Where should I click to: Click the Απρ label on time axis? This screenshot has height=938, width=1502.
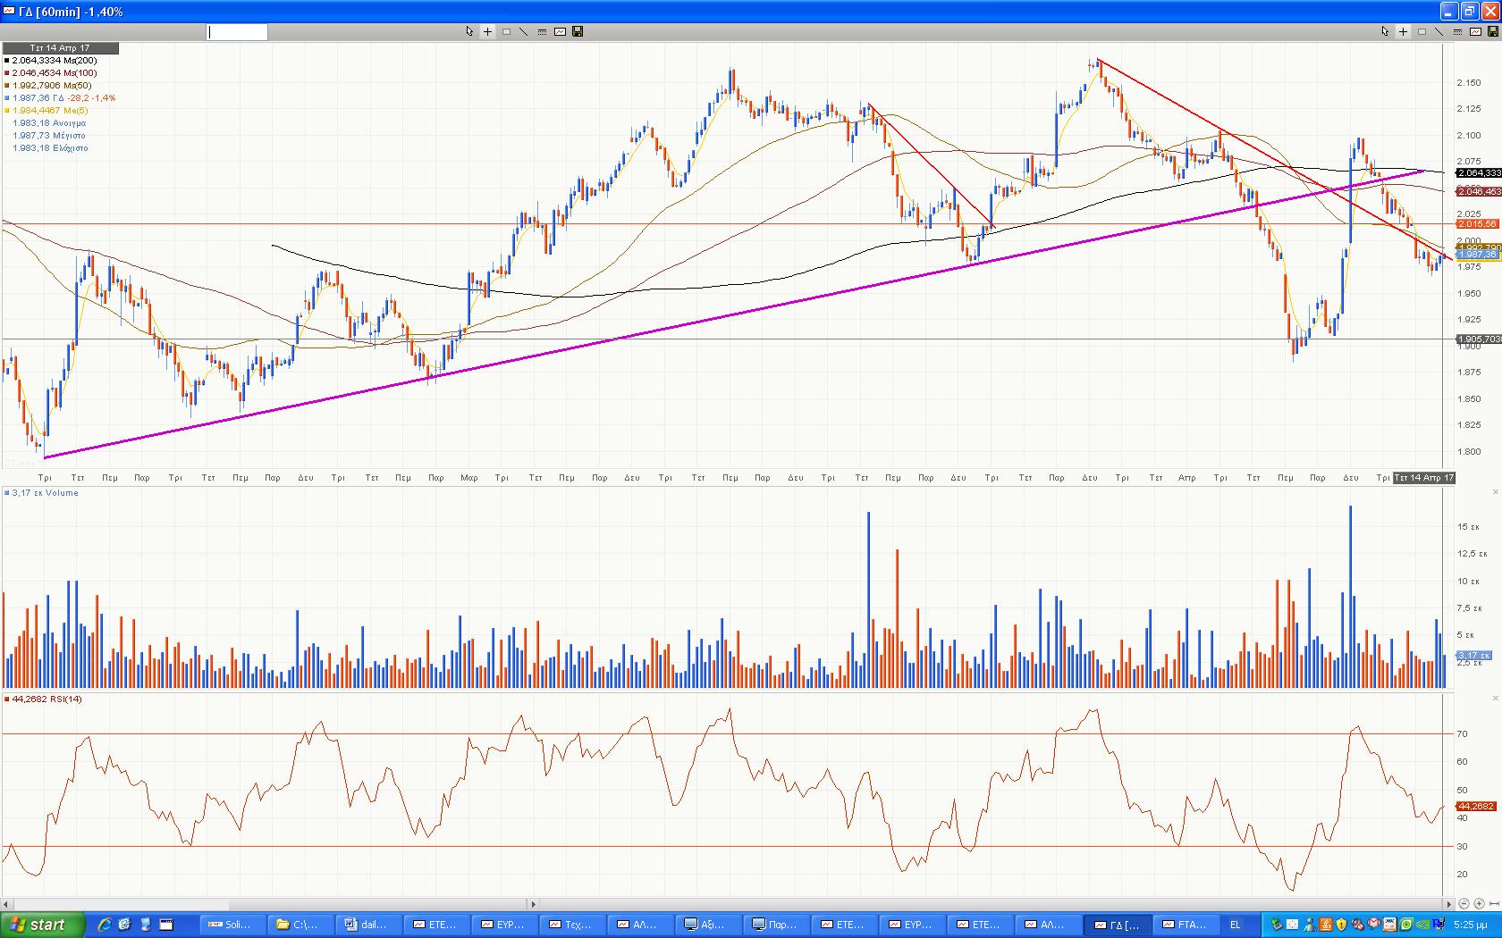[x=1186, y=478]
